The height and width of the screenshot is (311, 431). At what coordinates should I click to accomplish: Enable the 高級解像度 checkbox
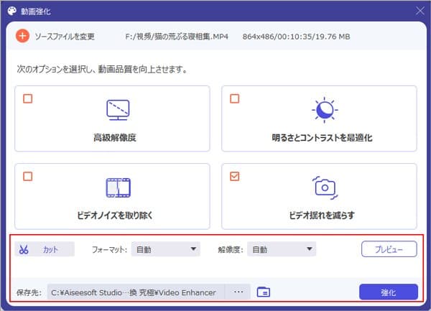pos(28,98)
